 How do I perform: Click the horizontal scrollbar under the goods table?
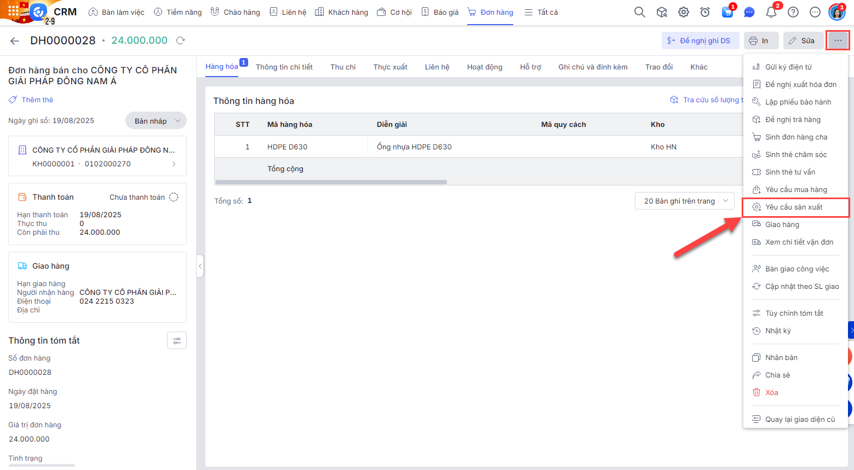pyautogui.click(x=331, y=182)
